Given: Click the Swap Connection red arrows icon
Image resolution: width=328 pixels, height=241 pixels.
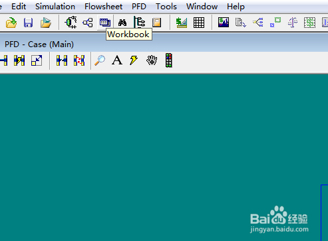Looking at the screenshot, I should (x=79, y=60).
